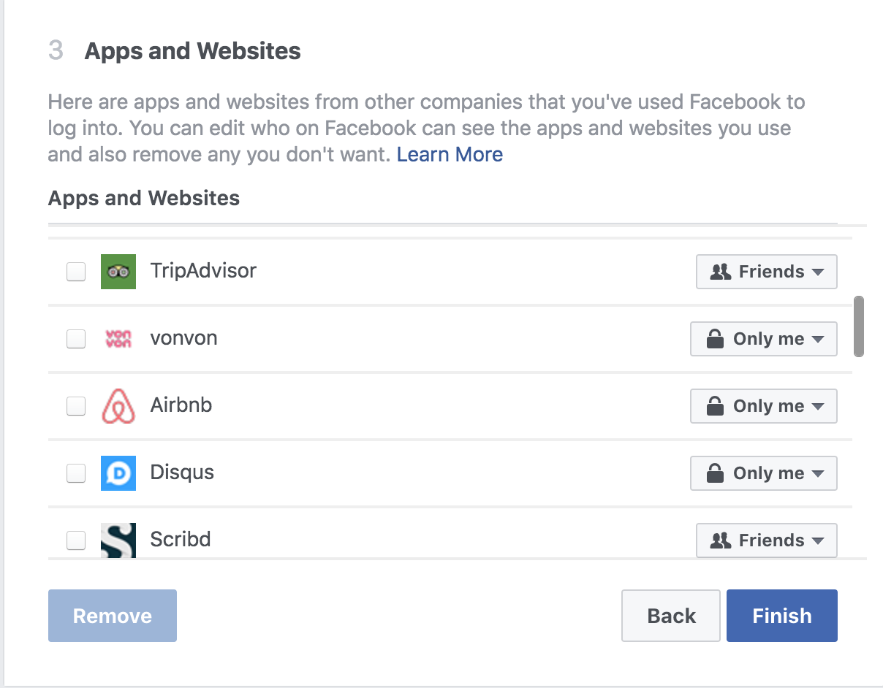883x688 pixels.
Task: Click the lock icon in vonvon's privacy button
Action: (715, 339)
